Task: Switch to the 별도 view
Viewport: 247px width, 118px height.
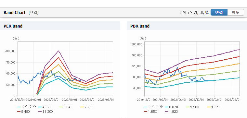Action: [236, 12]
